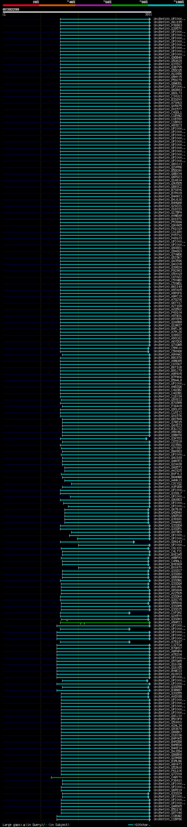The width and height of the screenshot is (187, 827).
Task: Select hit UniRef100_Q559X6
Action: pyautogui.click(x=167, y=603)
